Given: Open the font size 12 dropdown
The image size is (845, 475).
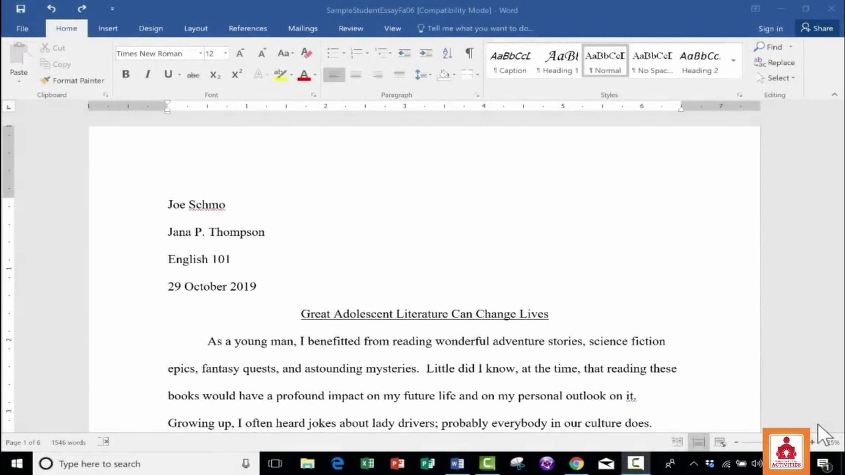Looking at the screenshot, I should (225, 53).
